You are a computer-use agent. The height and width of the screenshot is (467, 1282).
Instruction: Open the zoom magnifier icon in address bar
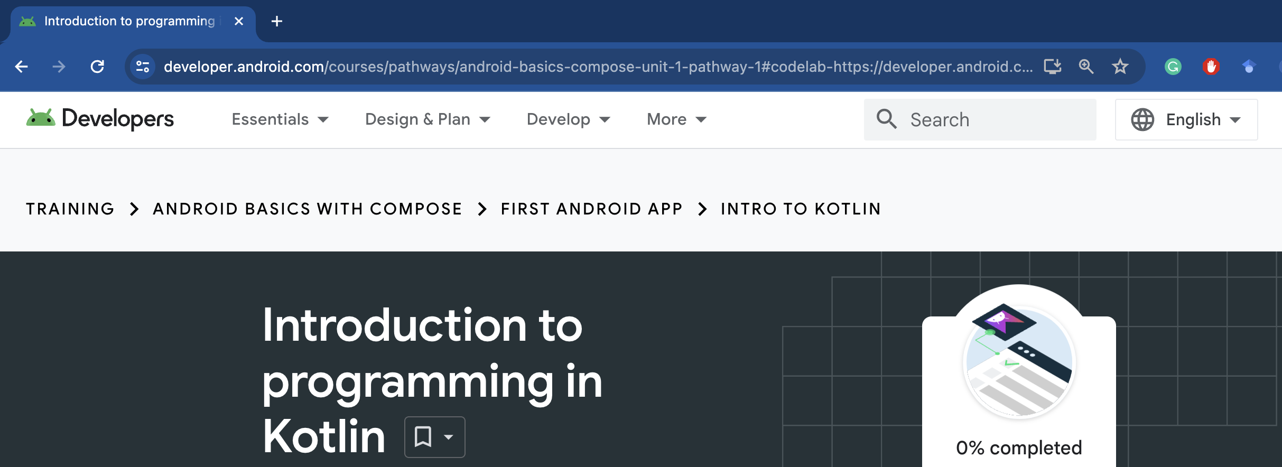(1086, 67)
